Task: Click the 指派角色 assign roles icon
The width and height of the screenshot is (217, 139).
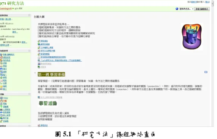Action: (1, 61)
